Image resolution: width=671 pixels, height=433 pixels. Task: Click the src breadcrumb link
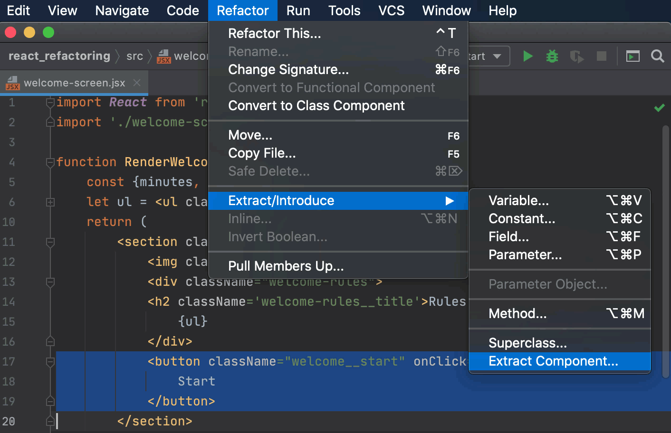click(x=134, y=56)
